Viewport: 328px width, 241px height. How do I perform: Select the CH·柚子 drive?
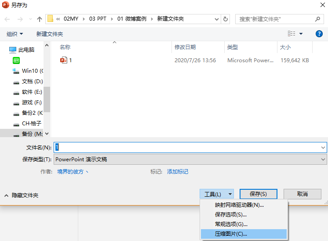tap(27, 124)
